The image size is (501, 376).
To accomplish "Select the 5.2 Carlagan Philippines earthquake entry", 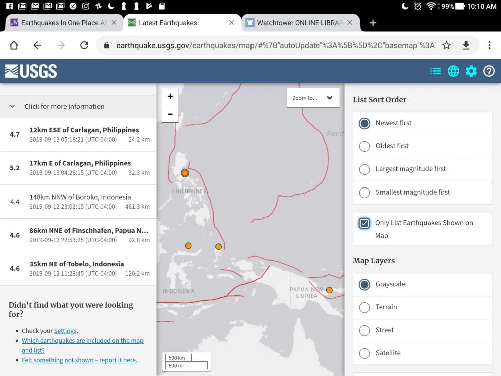I will [78, 168].
